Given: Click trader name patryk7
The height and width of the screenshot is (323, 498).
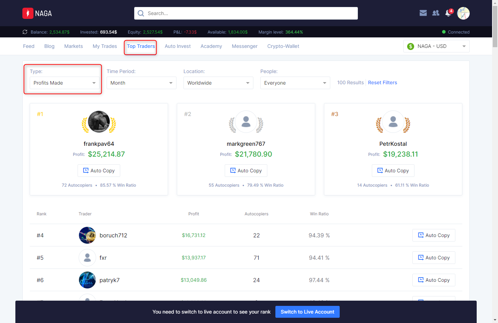Looking at the screenshot, I should click(x=109, y=280).
